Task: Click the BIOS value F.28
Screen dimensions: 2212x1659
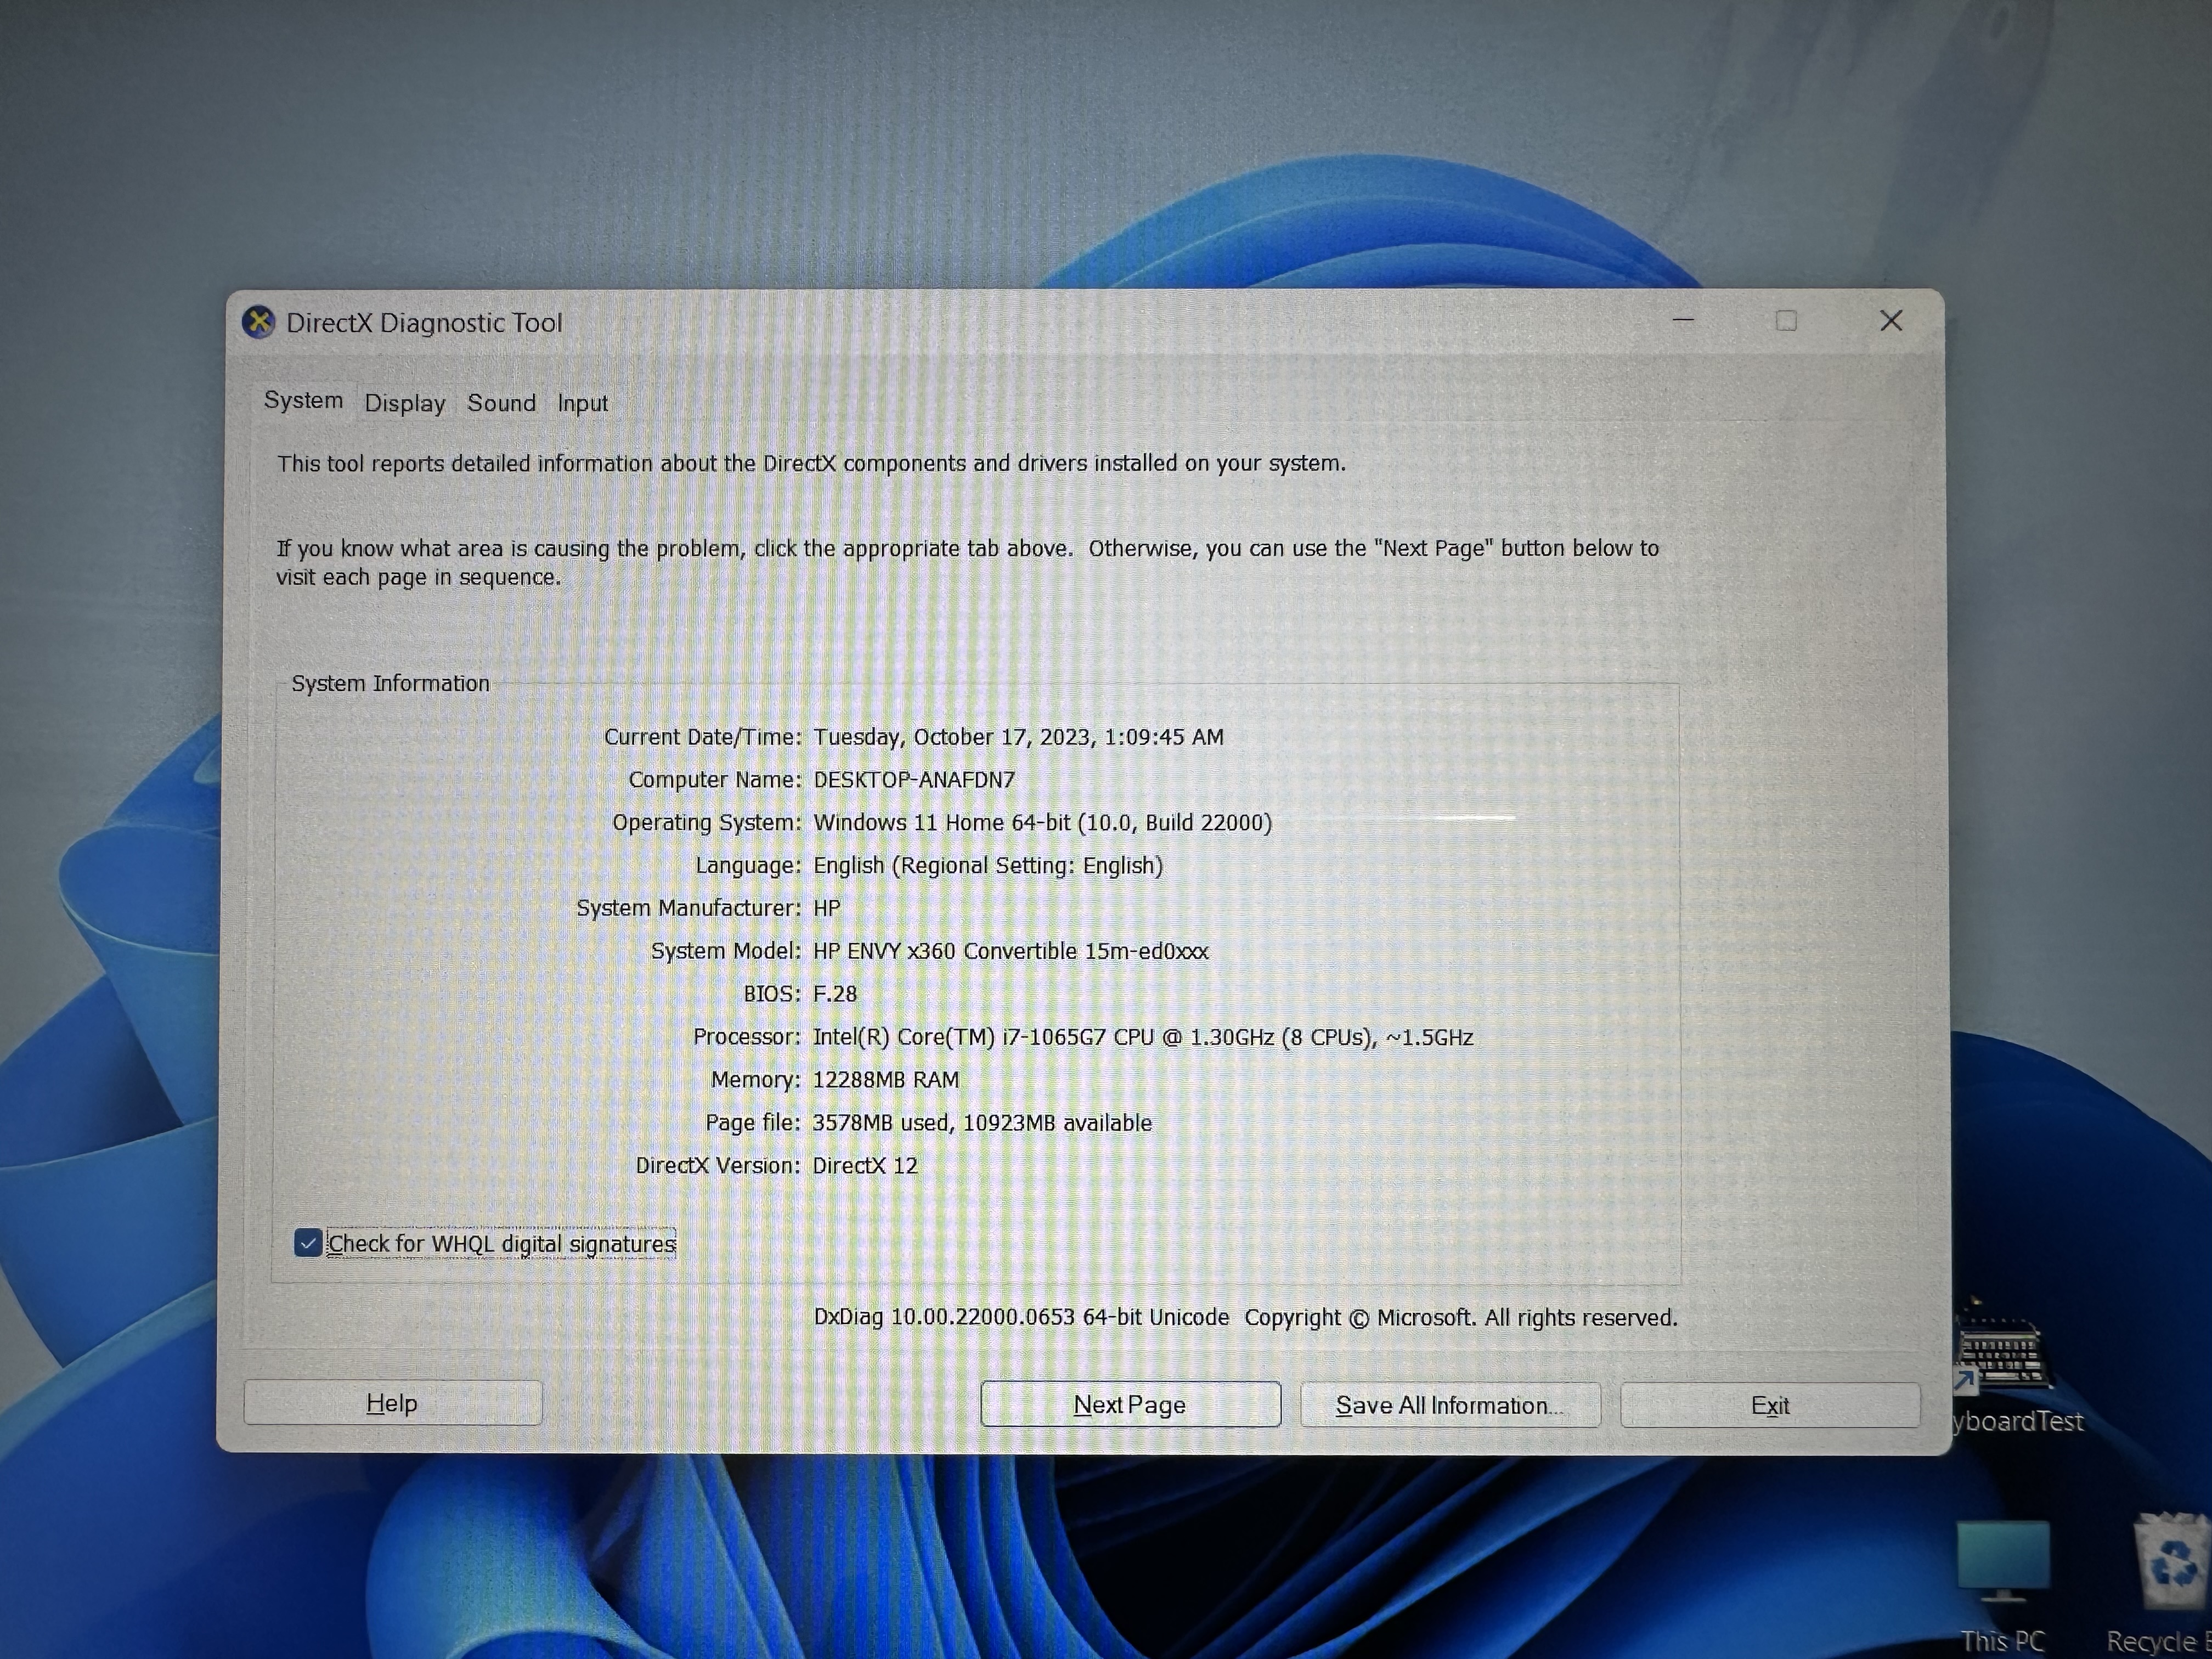Action: pos(835,994)
